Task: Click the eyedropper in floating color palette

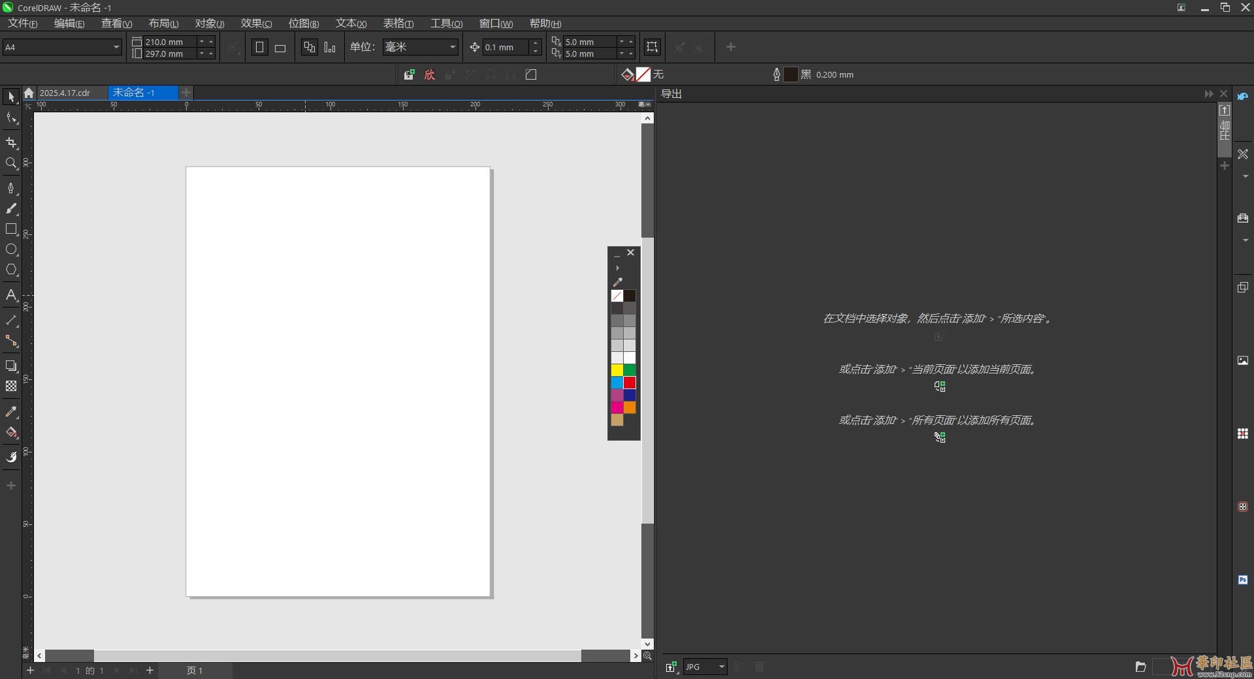Action: pyautogui.click(x=618, y=282)
